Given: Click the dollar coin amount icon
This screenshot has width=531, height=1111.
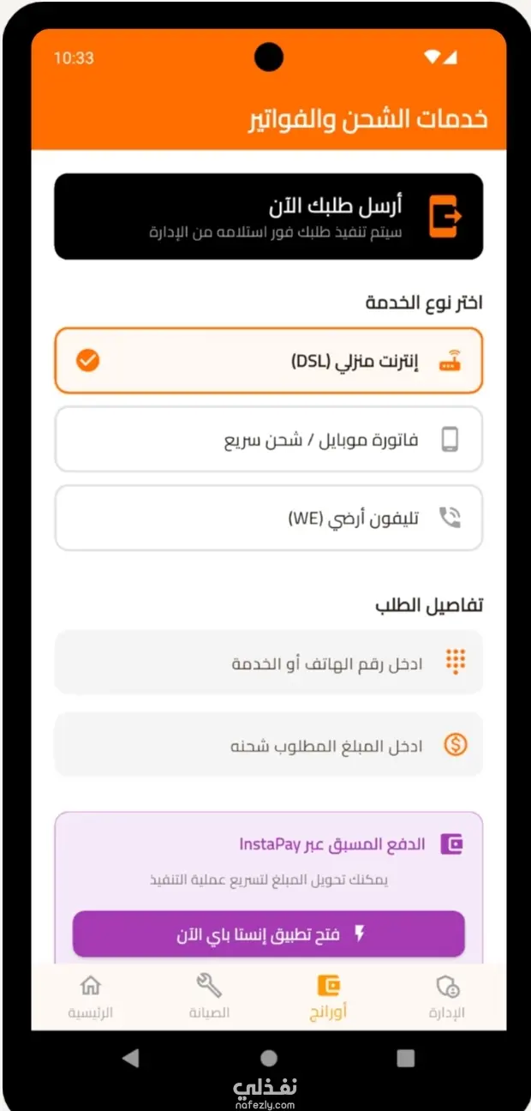Looking at the screenshot, I should 456,744.
